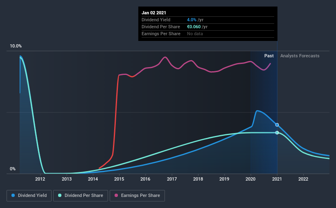Click the Earnings Per Share row label in tooltip
The width and height of the screenshot is (336, 208).
[x=161, y=34]
